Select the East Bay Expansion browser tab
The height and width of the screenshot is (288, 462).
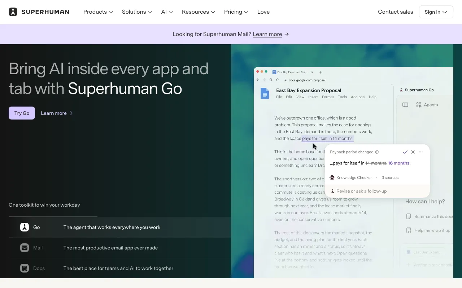292,72
